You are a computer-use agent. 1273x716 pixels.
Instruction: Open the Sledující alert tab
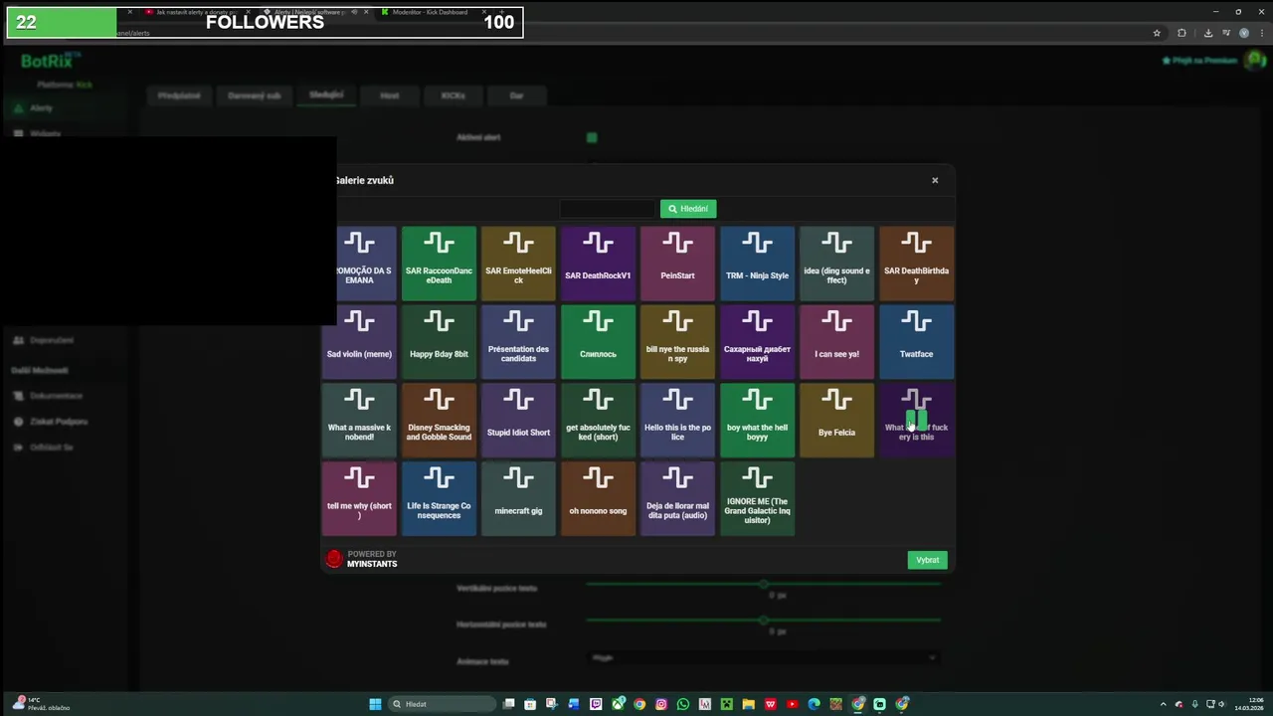tap(325, 95)
